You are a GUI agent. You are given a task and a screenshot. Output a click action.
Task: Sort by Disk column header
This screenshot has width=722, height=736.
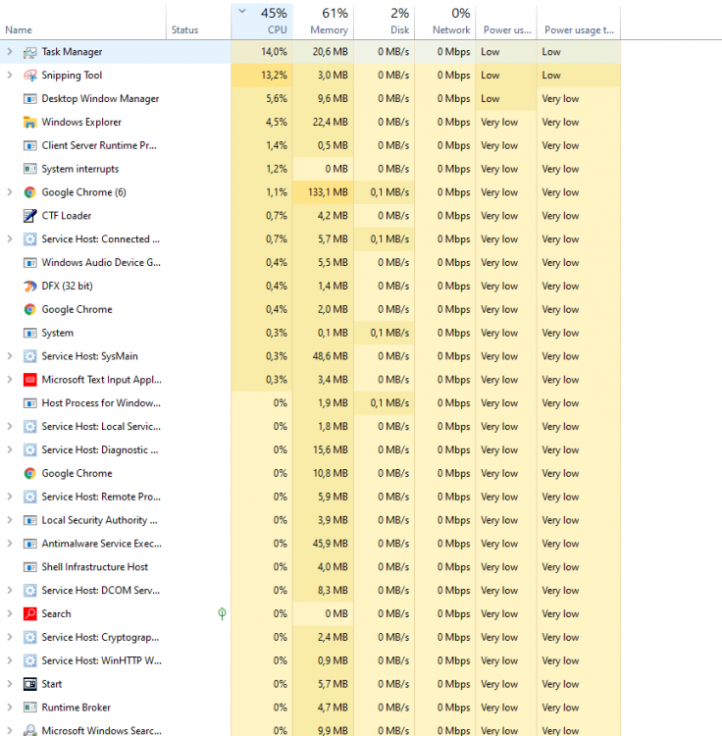(385, 22)
